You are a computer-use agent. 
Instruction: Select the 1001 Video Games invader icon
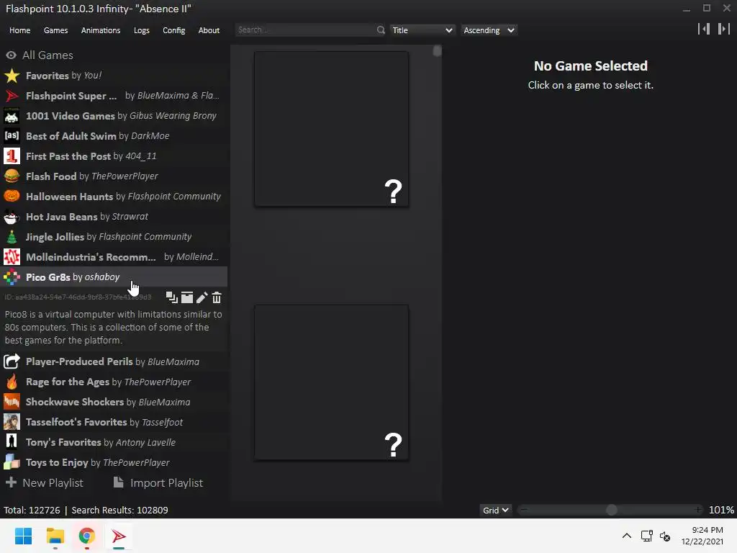pos(12,116)
